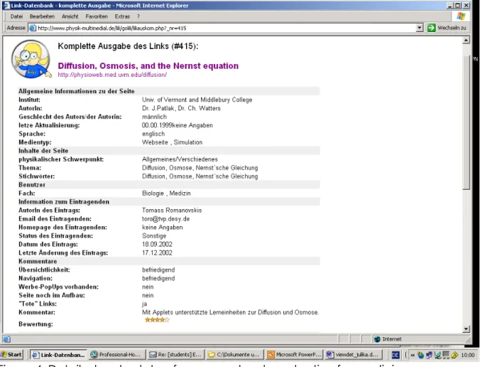Open the Favoriten menu
The height and width of the screenshot is (367, 480).
[x=97, y=16]
